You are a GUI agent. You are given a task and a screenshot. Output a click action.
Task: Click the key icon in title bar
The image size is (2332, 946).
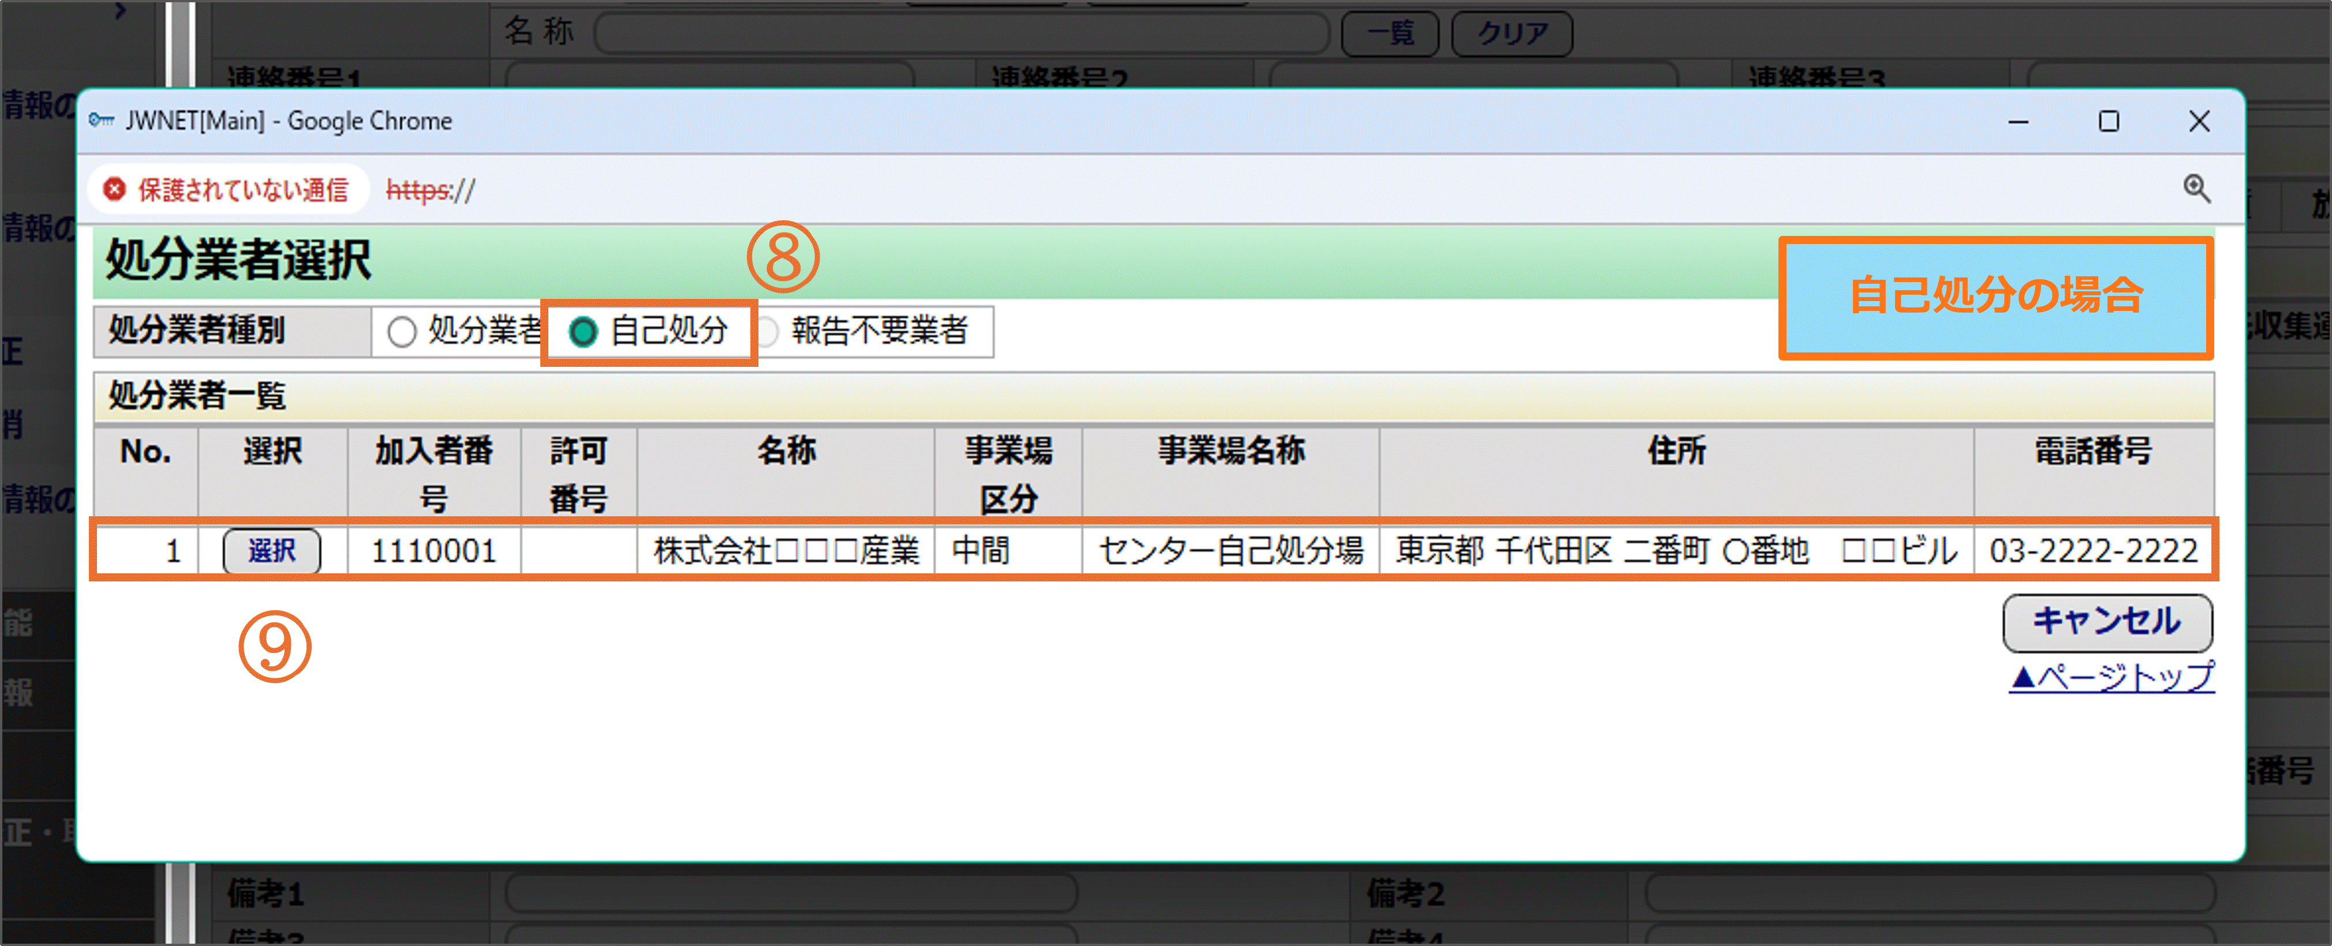point(102,121)
